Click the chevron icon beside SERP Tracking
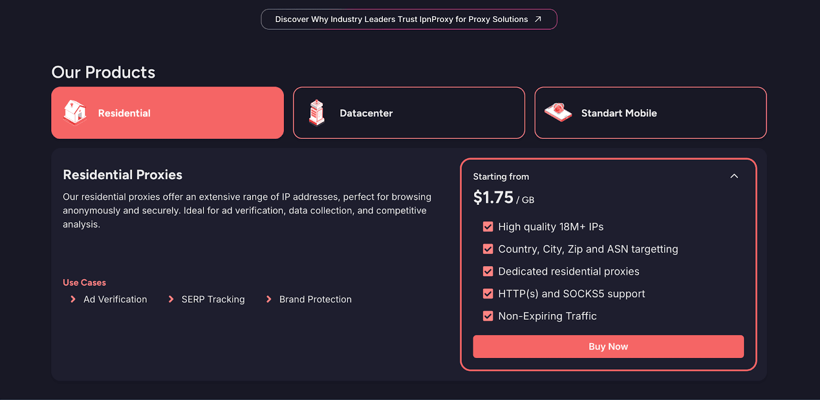 click(171, 299)
